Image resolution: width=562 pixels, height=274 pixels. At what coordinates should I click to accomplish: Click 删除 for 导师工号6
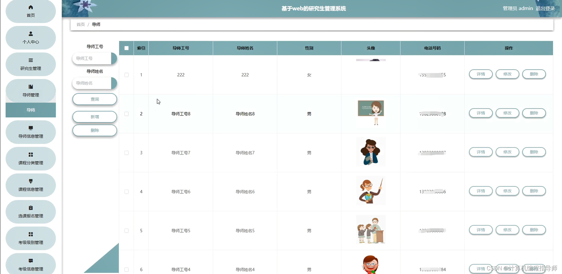click(x=534, y=191)
